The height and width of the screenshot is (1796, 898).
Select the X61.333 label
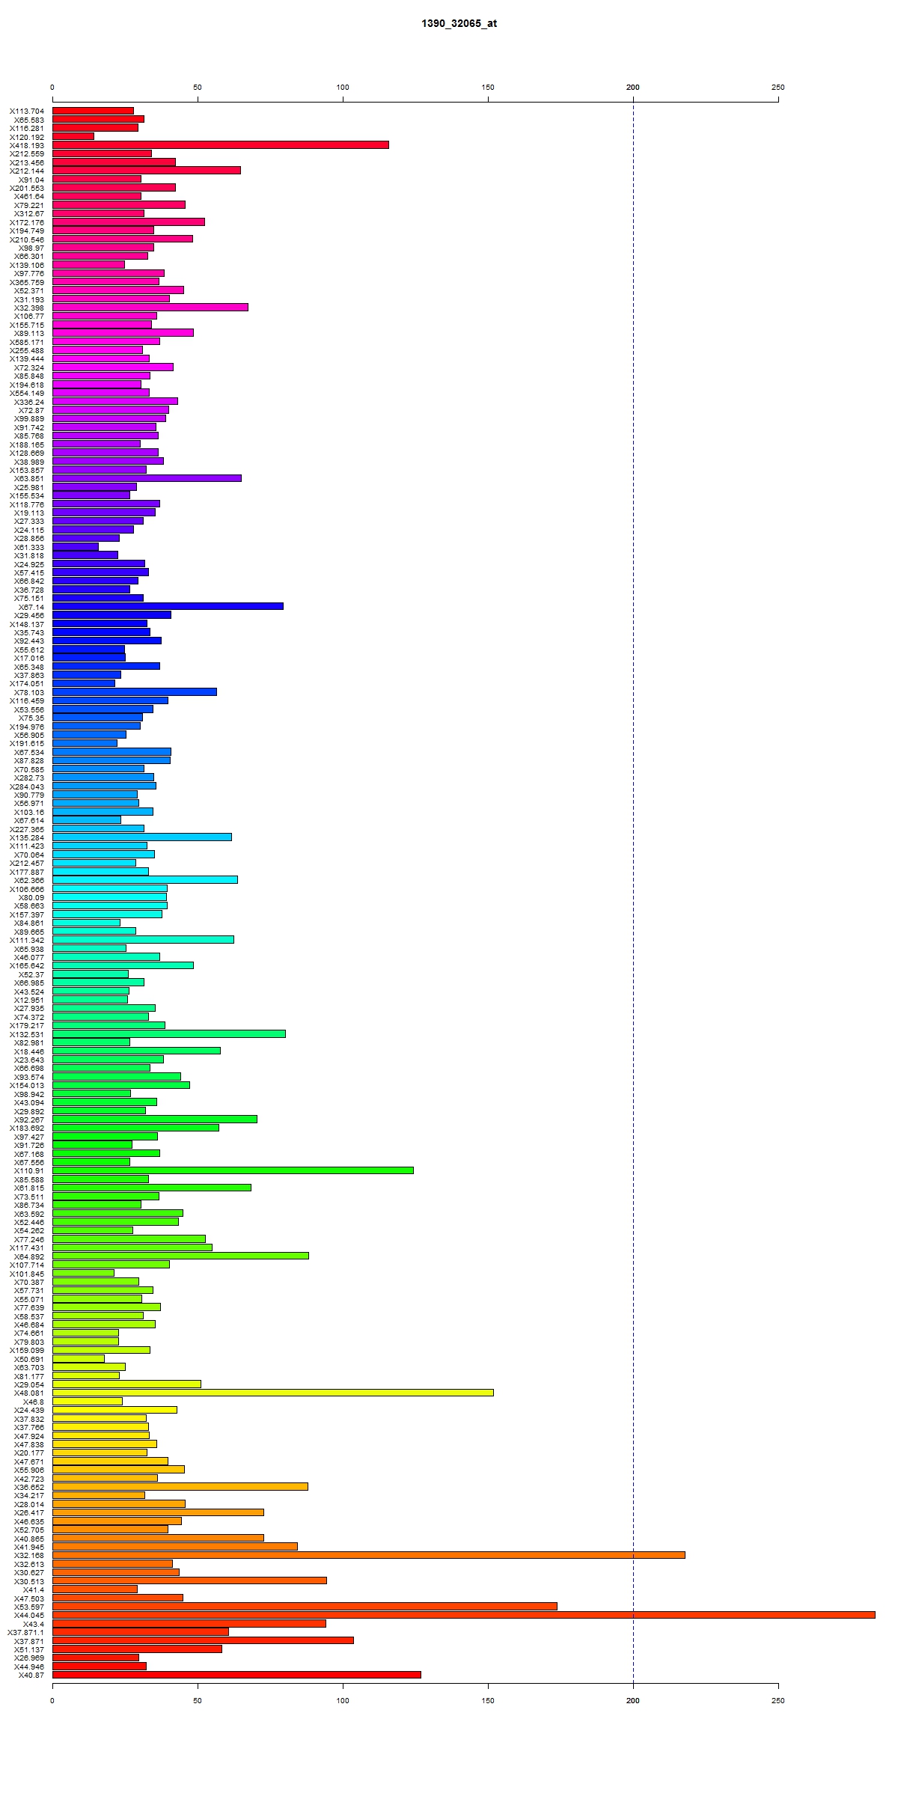click(29, 547)
